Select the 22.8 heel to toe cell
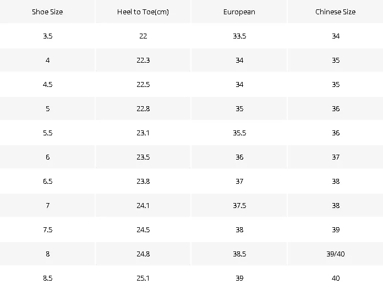Image resolution: width=383 pixels, height=290 pixels. coord(143,108)
